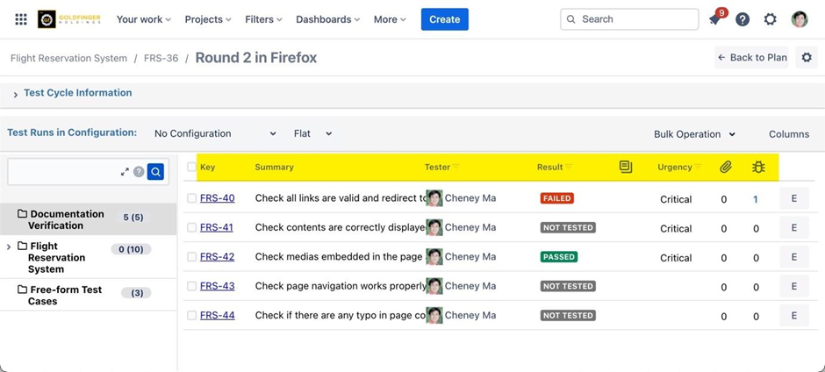Toggle the select-all checkbox in table header
This screenshot has height=372, width=825.
[191, 167]
